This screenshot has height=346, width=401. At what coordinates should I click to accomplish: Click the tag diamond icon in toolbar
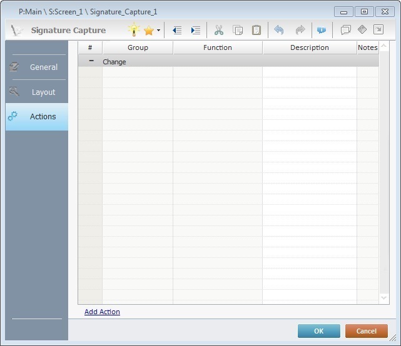point(362,30)
